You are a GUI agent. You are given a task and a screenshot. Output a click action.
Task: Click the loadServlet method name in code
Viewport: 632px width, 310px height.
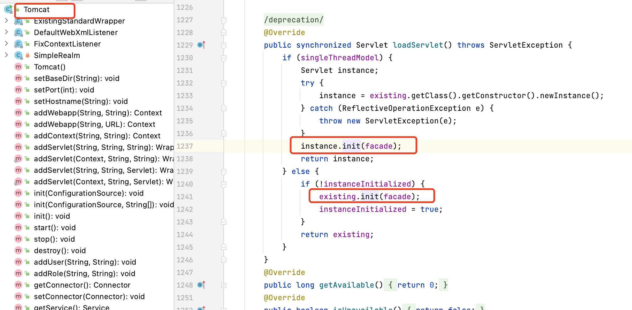coord(418,45)
